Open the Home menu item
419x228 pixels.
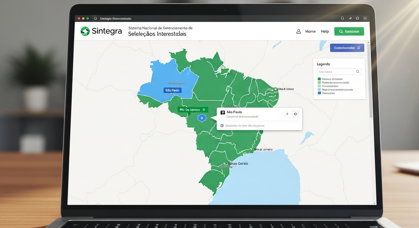310,31
